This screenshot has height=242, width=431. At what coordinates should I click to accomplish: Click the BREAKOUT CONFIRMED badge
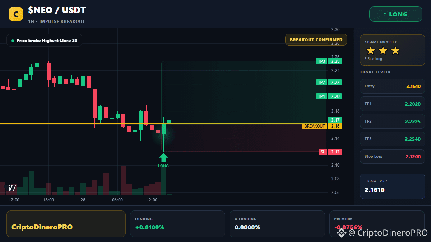(x=316, y=40)
